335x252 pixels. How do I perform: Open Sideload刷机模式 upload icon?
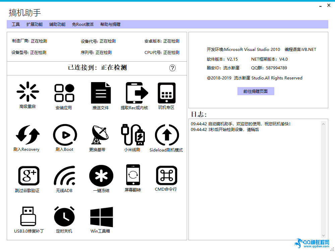coord(167,135)
